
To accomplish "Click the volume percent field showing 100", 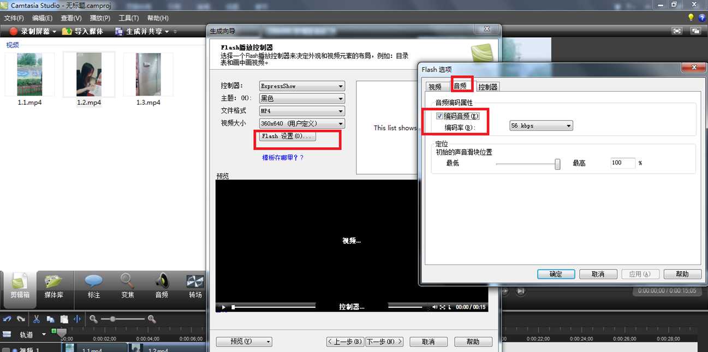I will tap(623, 163).
